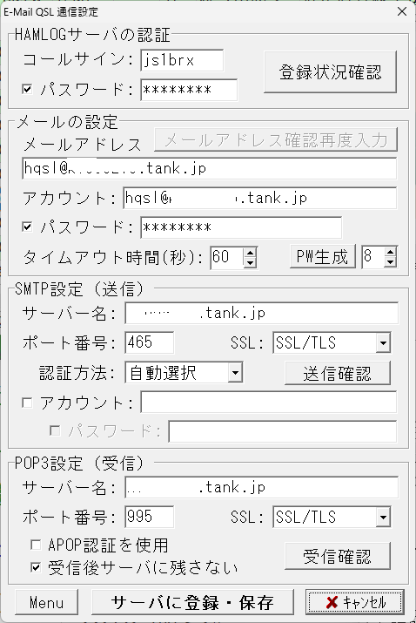Decrease PW length with down arrow
This screenshot has width=416, height=623.
pyautogui.click(x=390, y=262)
